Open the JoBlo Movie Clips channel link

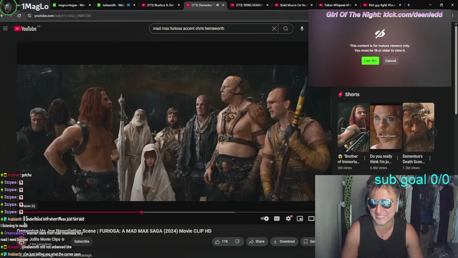click(45, 239)
